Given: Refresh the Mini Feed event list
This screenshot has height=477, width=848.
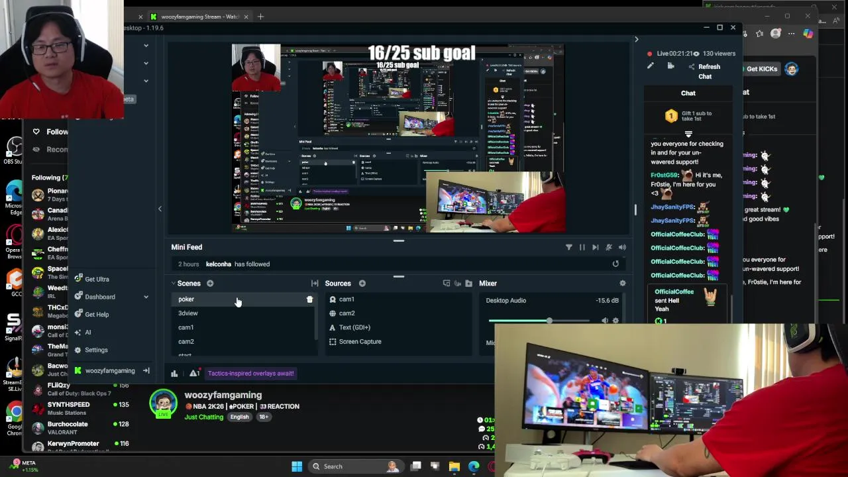Looking at the screenshot, I should tap(615, 264).
